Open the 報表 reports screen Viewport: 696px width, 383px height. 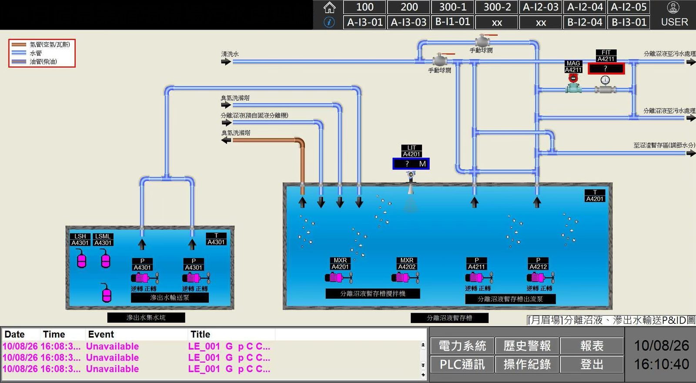tap(592, 346)
